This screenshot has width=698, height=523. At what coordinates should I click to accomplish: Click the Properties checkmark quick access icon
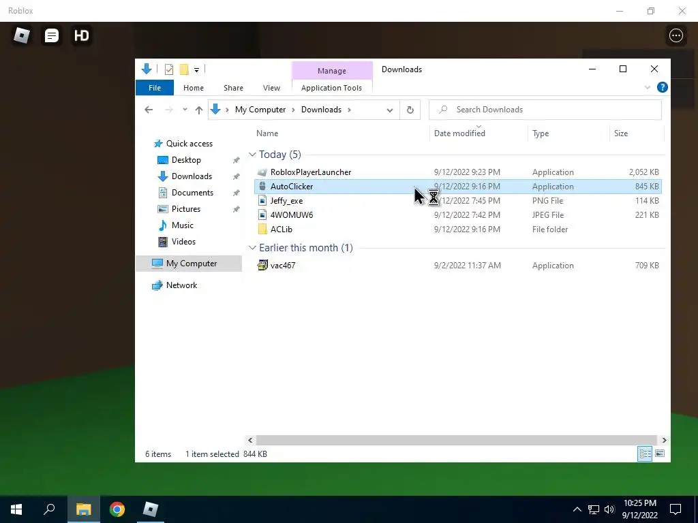pyautogui.click(x=169, y=69)
